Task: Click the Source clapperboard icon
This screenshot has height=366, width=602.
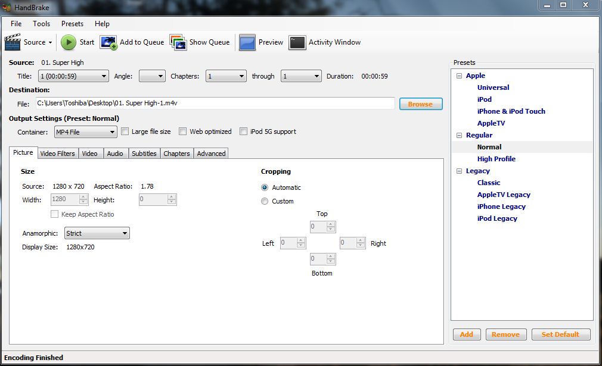Action: pos(13,42)
